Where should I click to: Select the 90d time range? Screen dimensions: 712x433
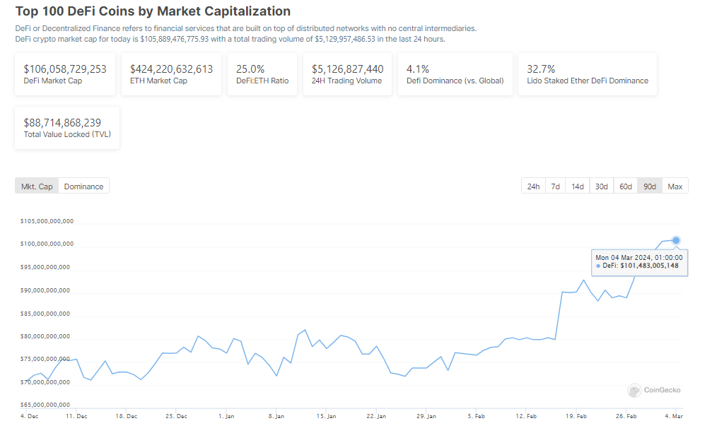(x=649, y=186)
